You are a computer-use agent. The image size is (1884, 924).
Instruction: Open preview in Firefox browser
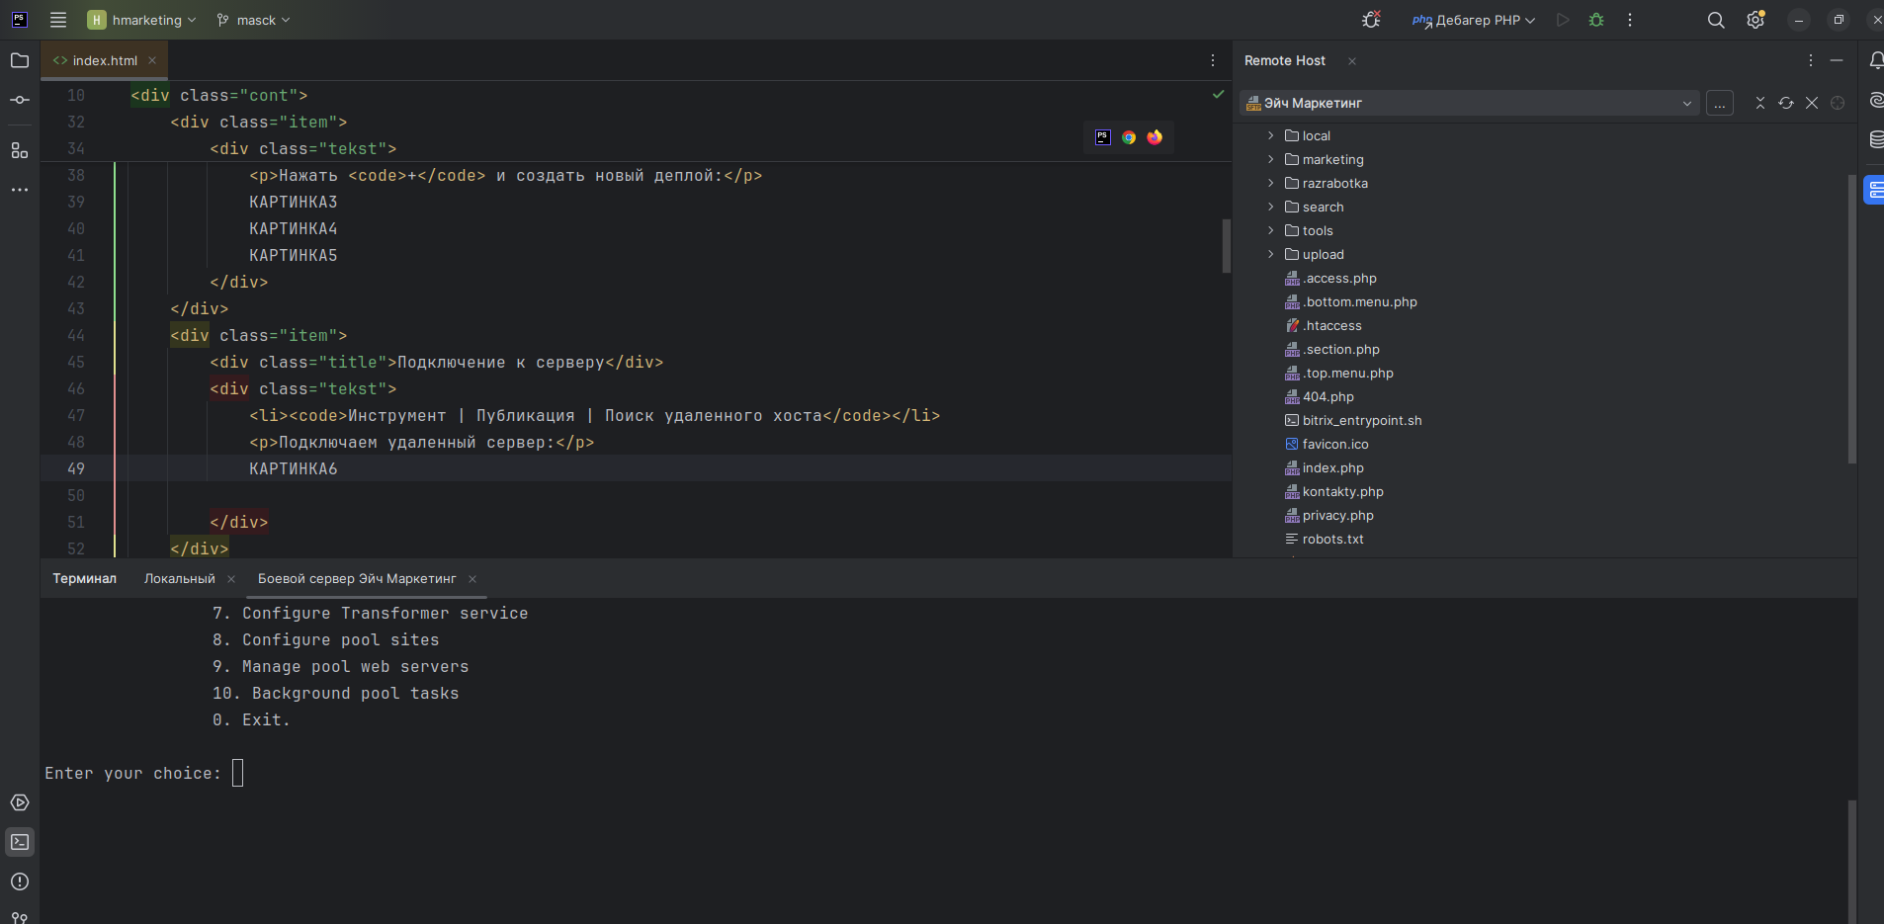tap(1155, 137)
